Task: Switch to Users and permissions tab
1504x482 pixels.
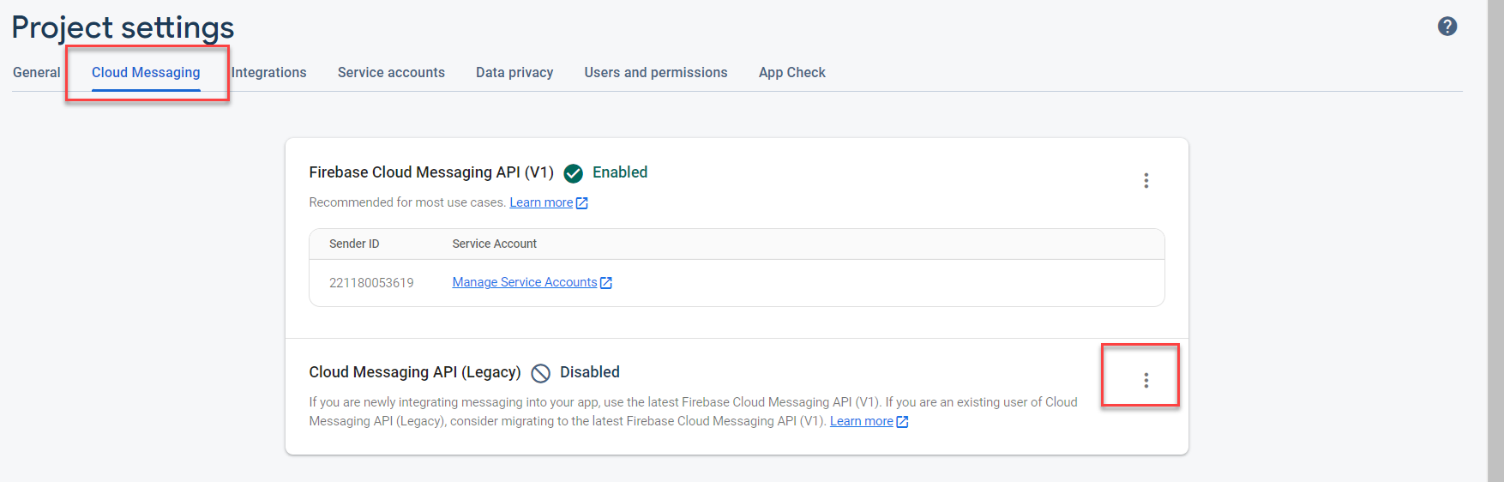Action: [x=656, y=73]
